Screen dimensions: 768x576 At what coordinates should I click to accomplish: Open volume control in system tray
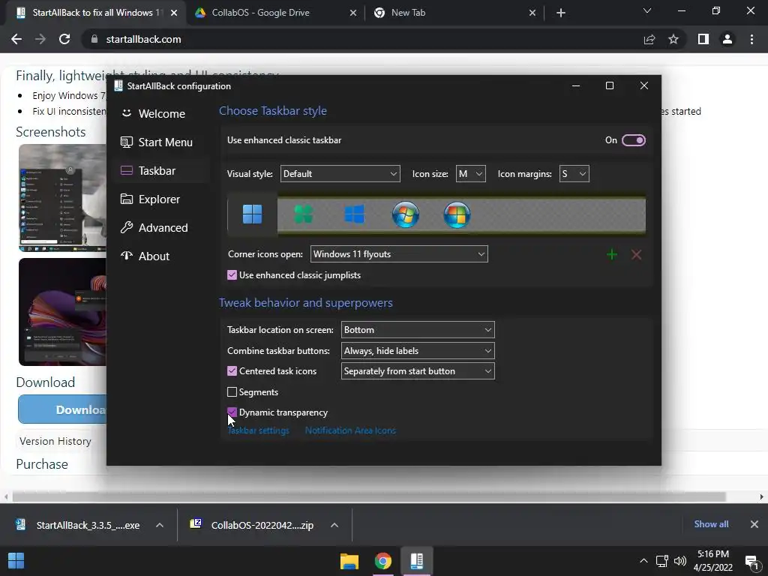pyautogui.click(x=679, y=561)
